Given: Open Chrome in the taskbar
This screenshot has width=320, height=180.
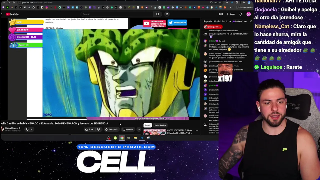Looking at the screenshot, I should coord(122,138).
